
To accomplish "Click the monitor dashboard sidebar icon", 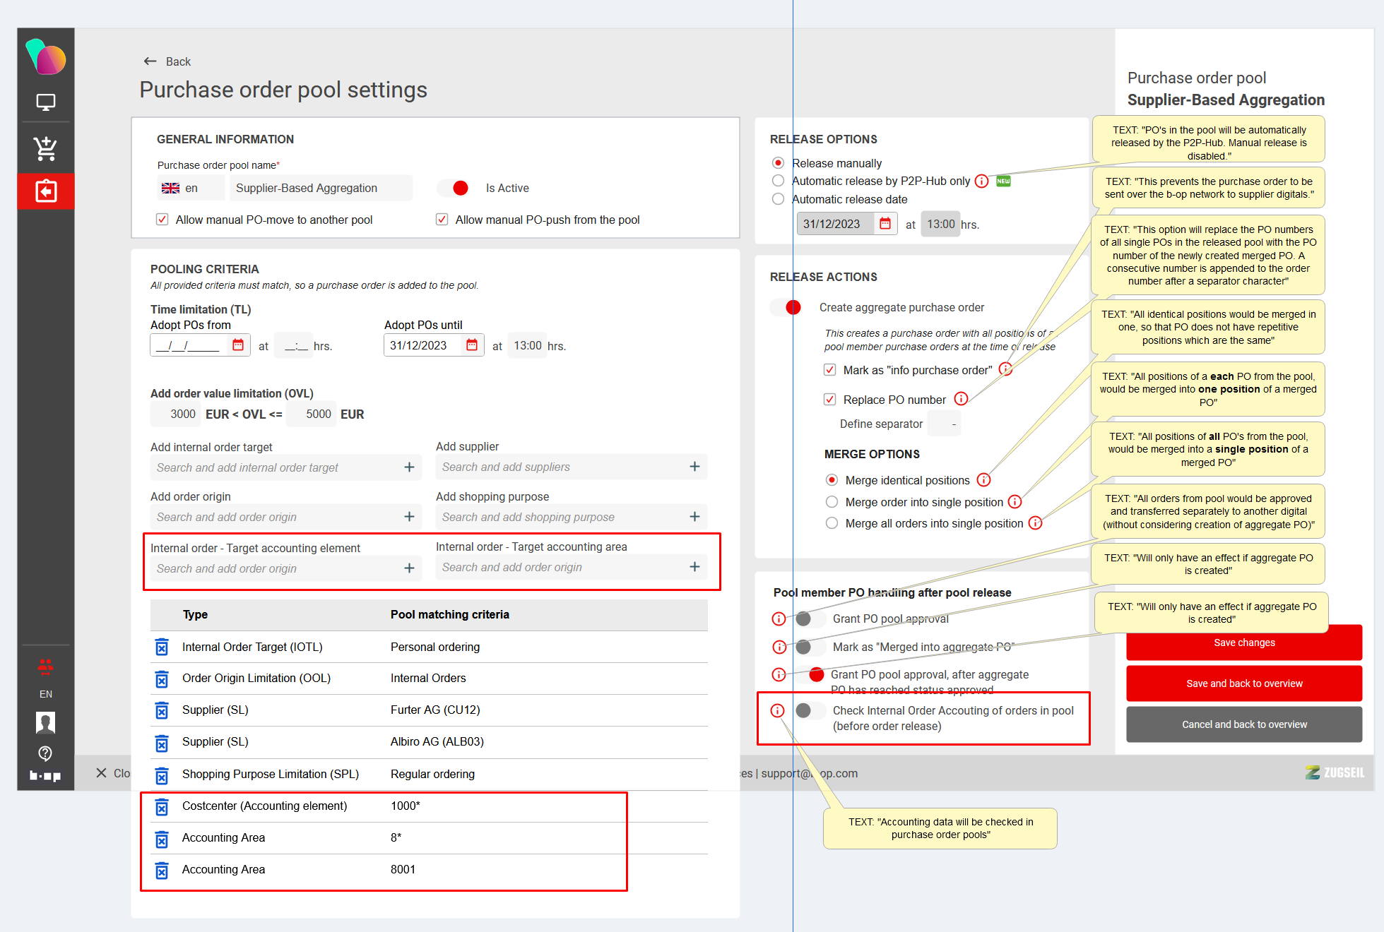I will coord(45,102).
